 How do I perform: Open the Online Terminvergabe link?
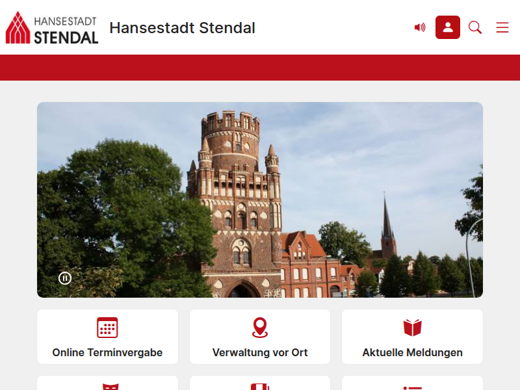click(x=107, y=352)
